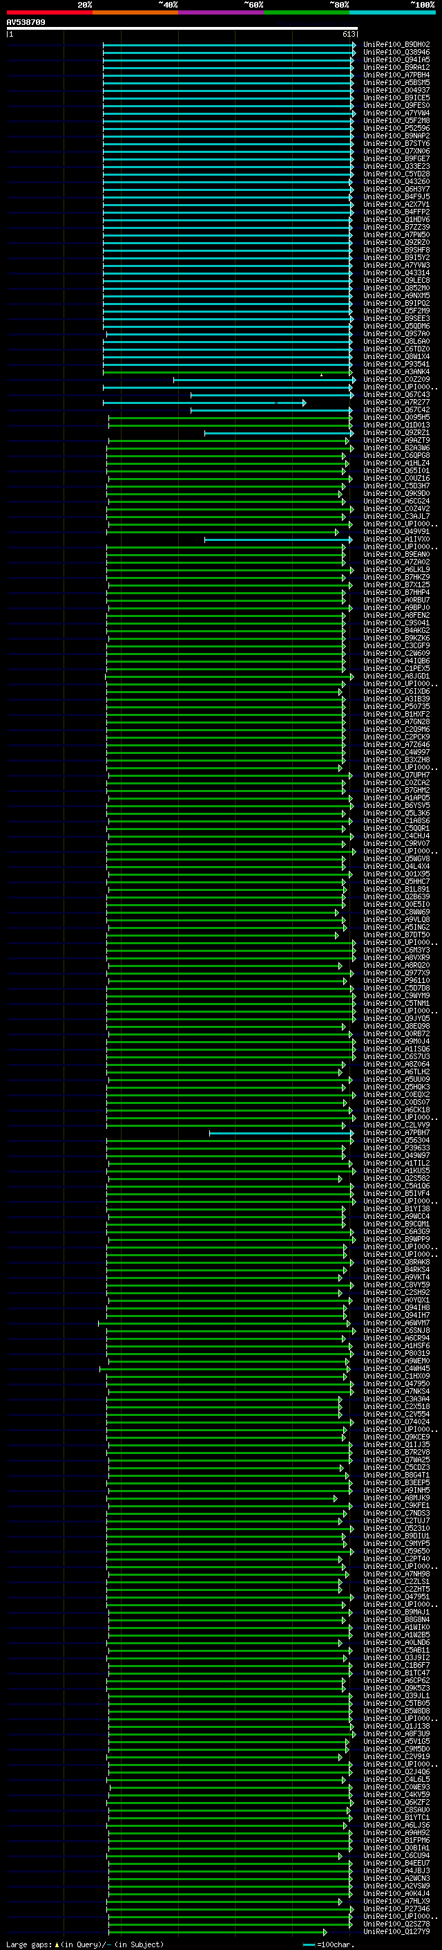442x1950 pixels.
Task: Select hit label UniRef100_Q9LEC8
Action: pyautogui.click(x=396, y=281)
